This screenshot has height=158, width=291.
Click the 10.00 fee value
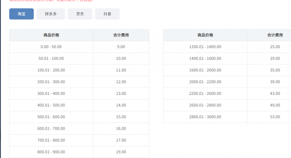[121, 58]
